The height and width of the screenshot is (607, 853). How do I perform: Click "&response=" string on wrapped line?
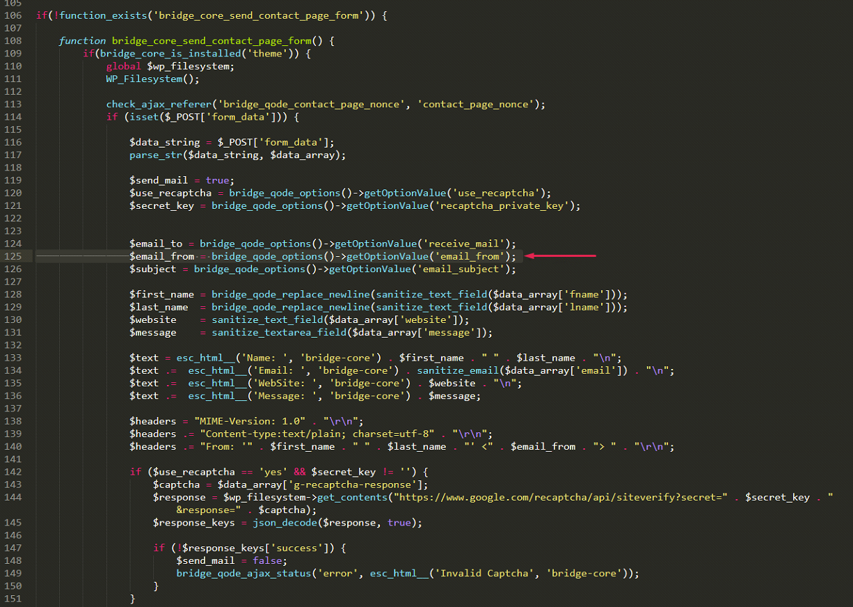pos(209,510)
